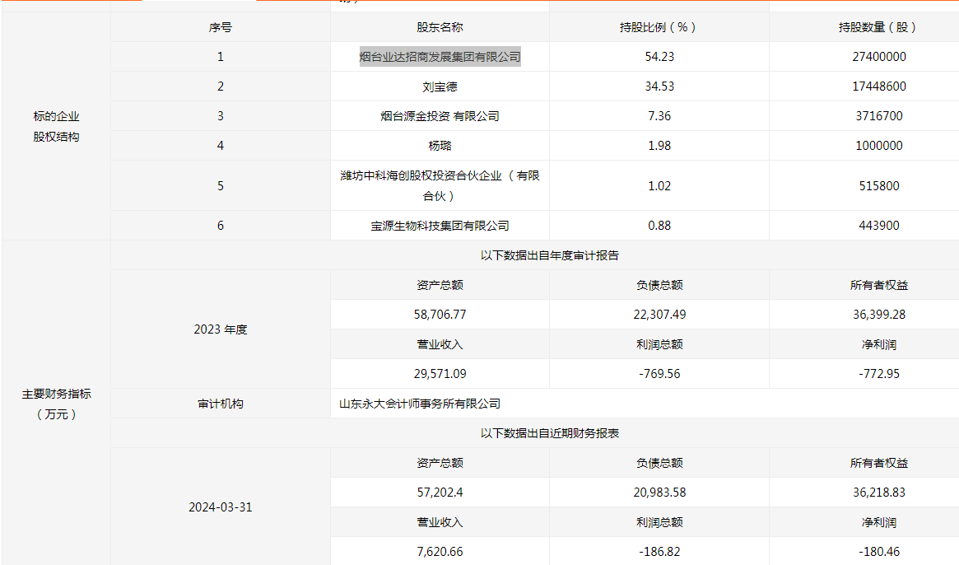The image size is (959, 565).
Task: Click shareholding ratio 1.02
Action: (659, 185)
